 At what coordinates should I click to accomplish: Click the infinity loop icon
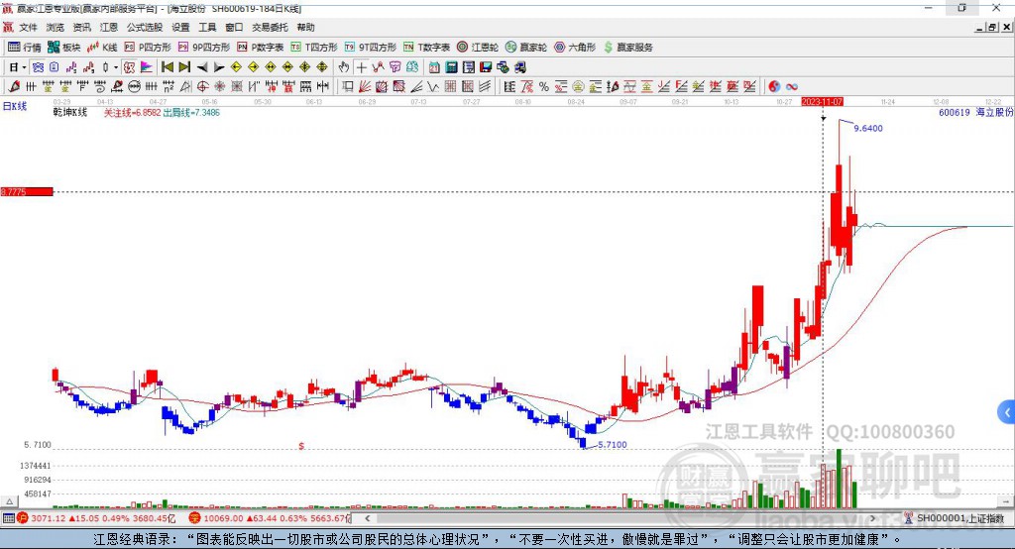[791, 86]
